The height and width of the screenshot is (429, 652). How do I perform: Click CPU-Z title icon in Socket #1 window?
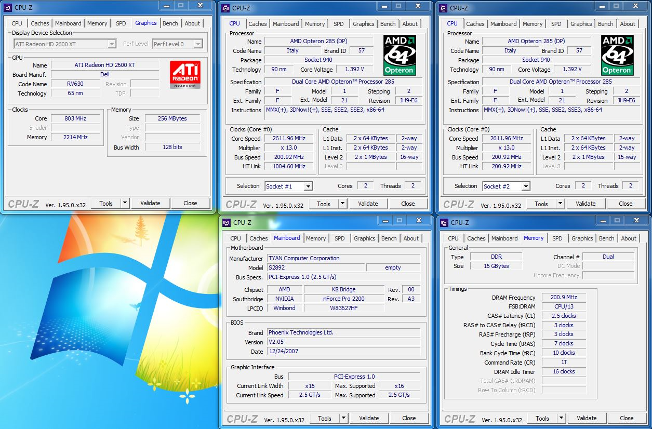226,8
